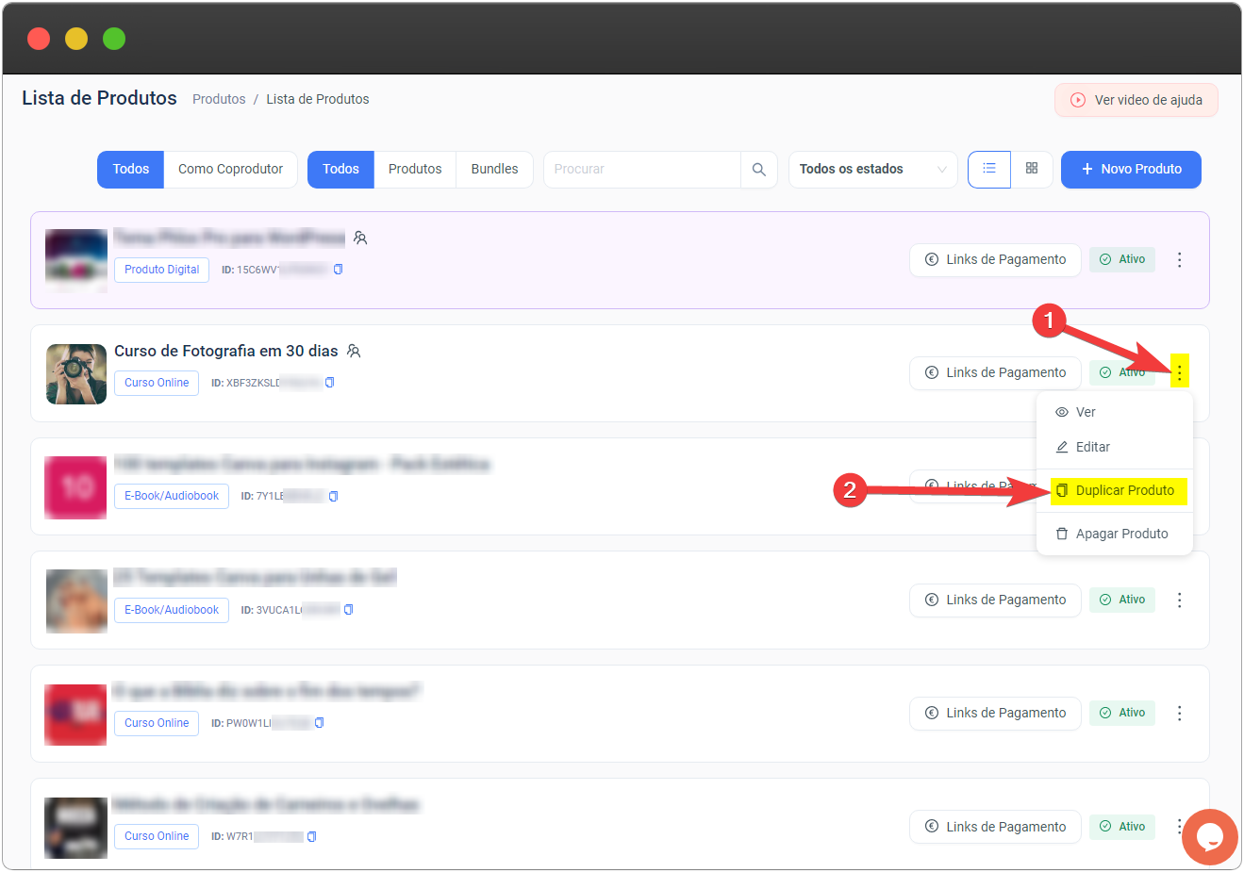Open the chat support bubble
This screenshot has height=872, width=1244.
click(x=1208, y=836)
